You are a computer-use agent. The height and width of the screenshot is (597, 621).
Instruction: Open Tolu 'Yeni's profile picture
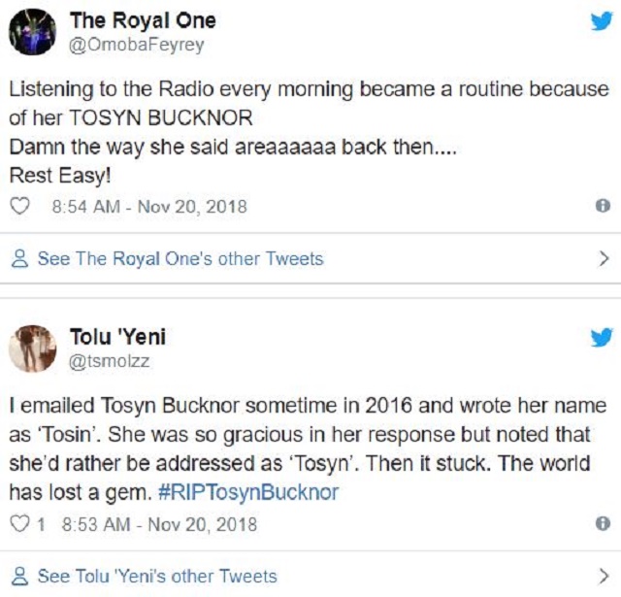point(32,348)
